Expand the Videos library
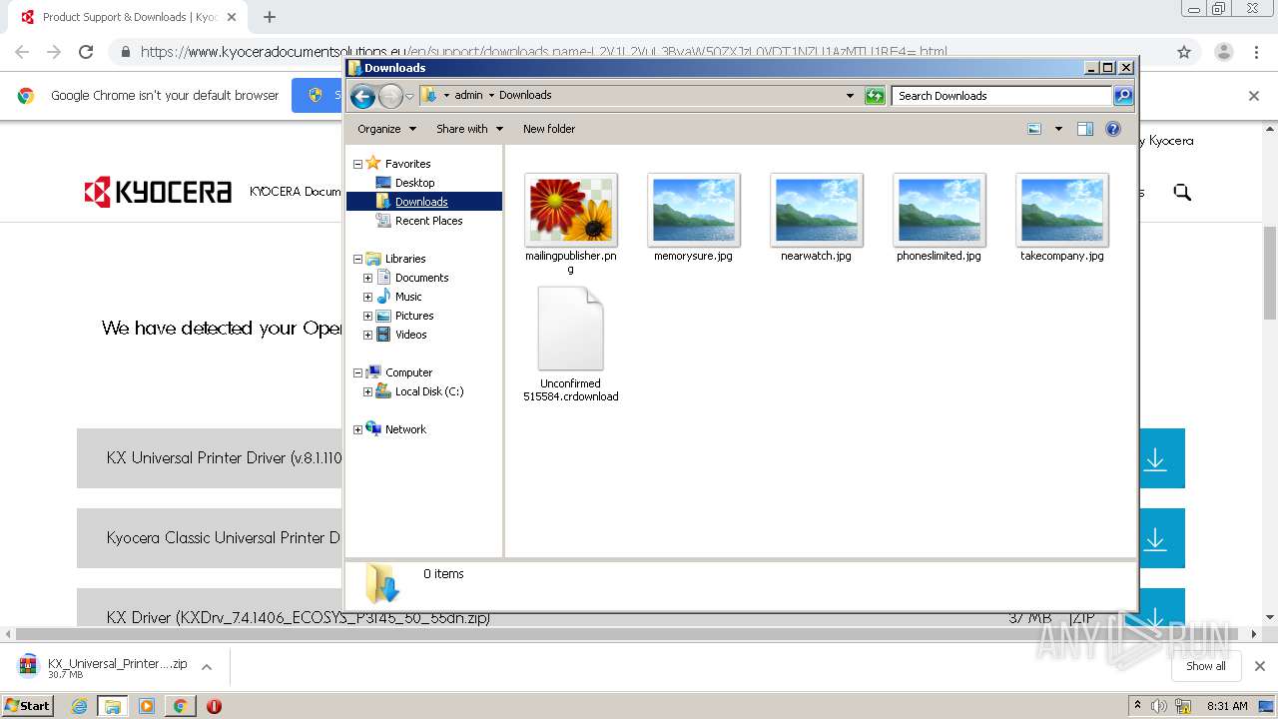This screenshot has height=719, width=1278. (367, 335)
